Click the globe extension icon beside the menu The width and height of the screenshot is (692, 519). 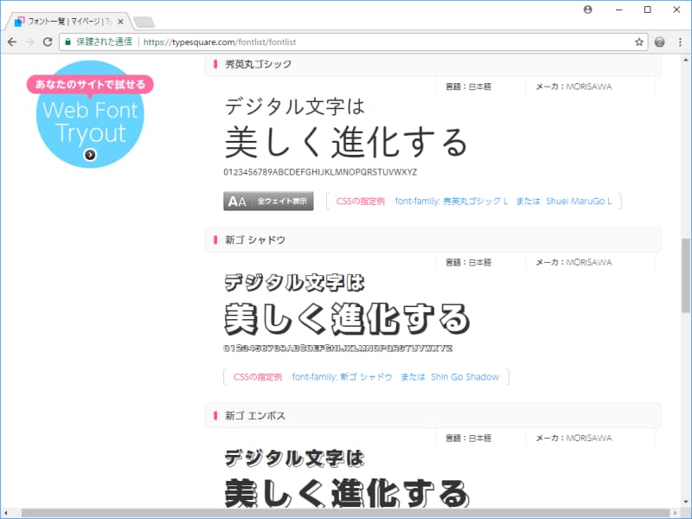click(x=659, y=41)
